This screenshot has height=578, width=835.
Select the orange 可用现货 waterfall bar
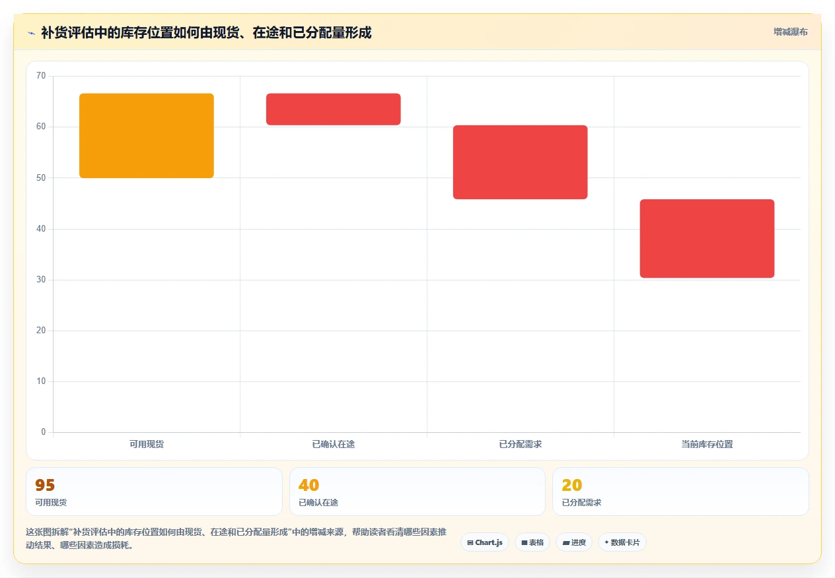click(x=147, y=136)
